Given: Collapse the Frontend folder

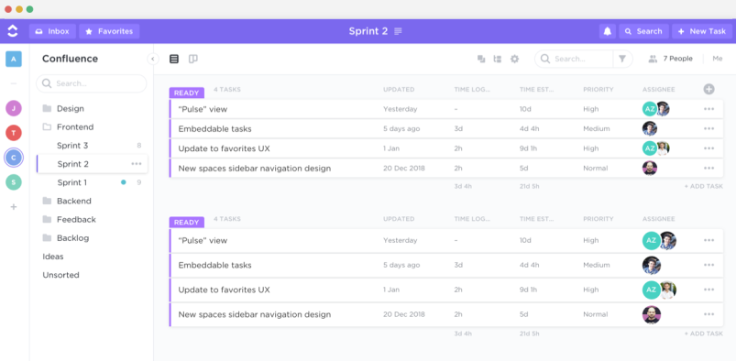Looking at the screenshot, I should coord(68,126).
